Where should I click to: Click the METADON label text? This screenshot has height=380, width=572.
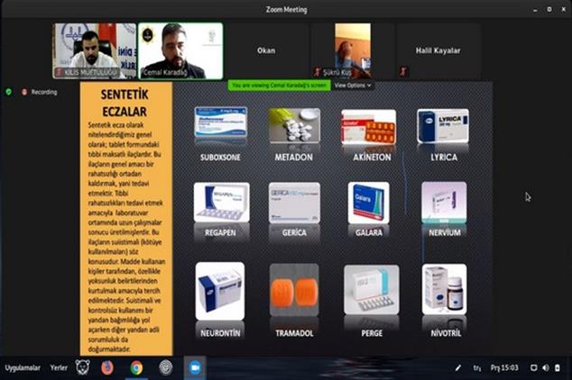293,158
